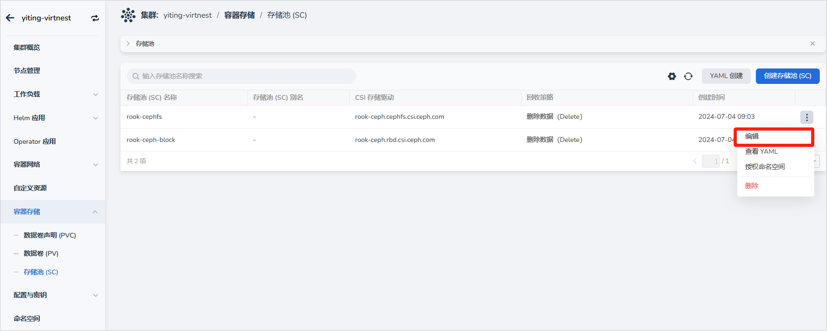
Task: Open the three-dot menu for rook-cephfs
Action: point(807,117)
